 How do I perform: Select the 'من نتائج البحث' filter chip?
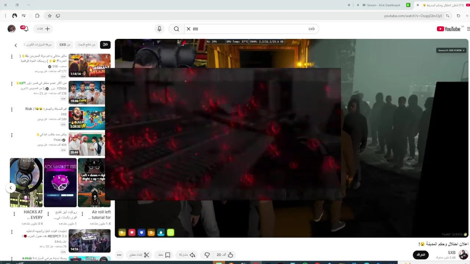click(x=86, y=45)
